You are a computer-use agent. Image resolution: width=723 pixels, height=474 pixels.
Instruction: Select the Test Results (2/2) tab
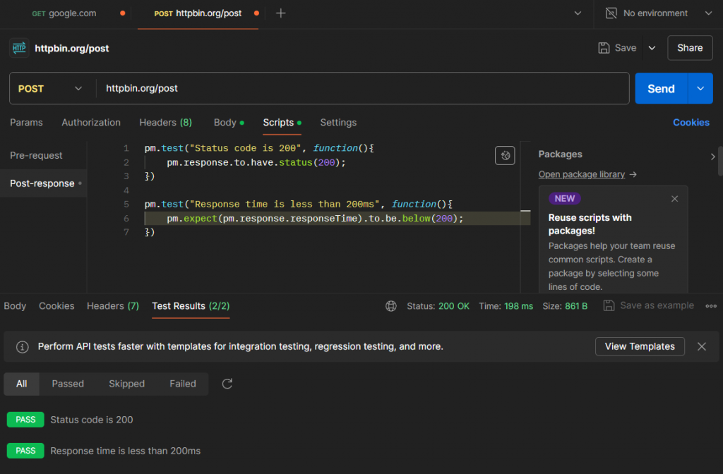point(191,306)
